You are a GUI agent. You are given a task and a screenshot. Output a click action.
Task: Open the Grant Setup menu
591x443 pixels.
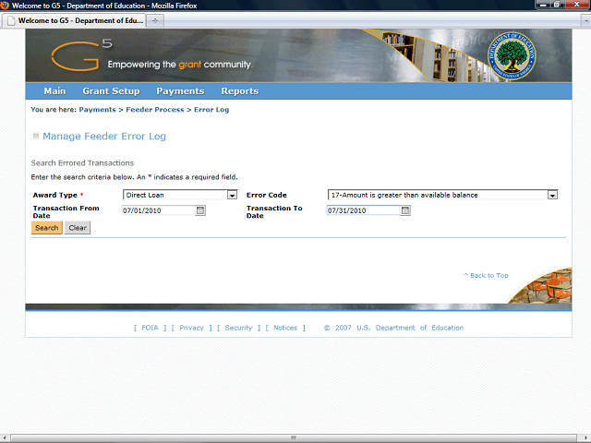pyautogui.click(x=111, y=91)
